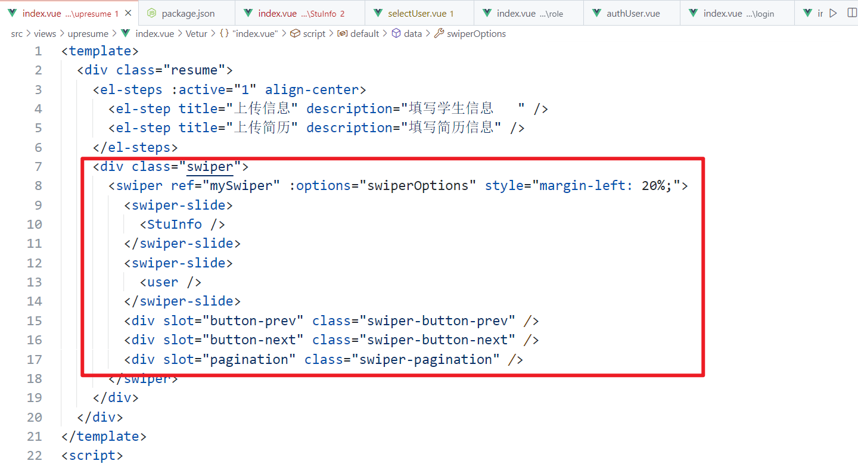This screenshot has width=858, height=467.
Task: Close the index.vue upresume tab
Action: pos(128,13)
